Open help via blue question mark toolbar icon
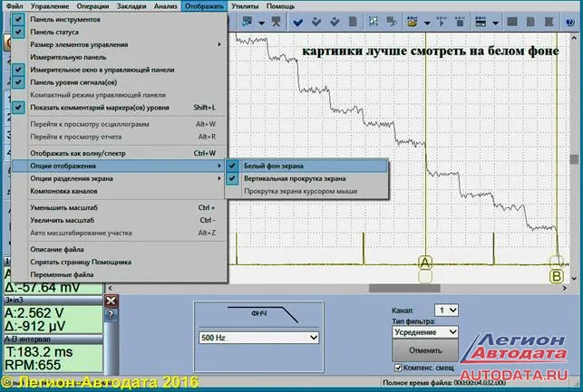Viewport: 583px width, 392px height. [569, 23]
